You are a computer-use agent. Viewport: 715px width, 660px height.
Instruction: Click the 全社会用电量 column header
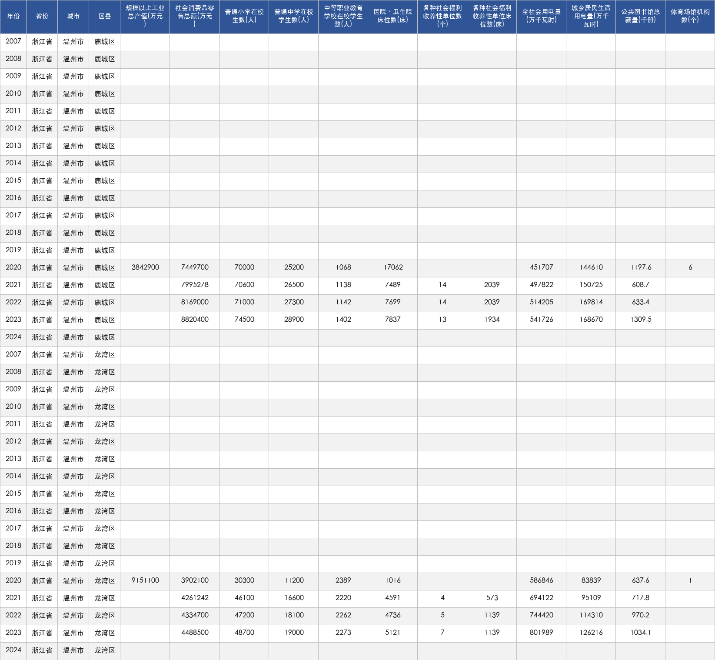(542, 17)
